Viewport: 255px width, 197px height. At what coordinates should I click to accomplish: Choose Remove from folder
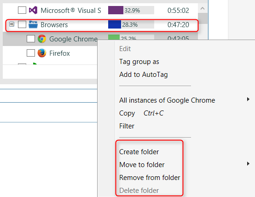[x=150, y=178]
